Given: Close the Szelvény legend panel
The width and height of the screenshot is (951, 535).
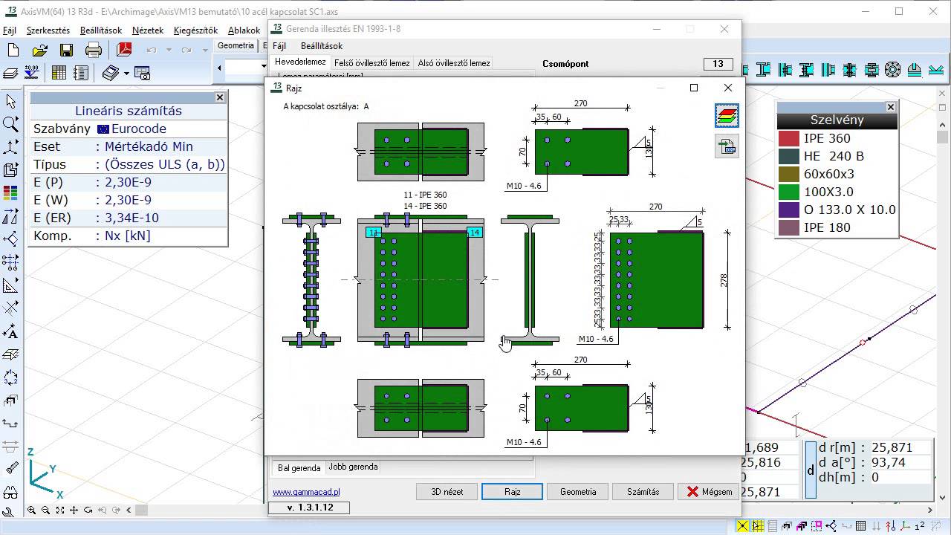Looking at the screenshot, I should pyautogui.click(x=891, y=107).
